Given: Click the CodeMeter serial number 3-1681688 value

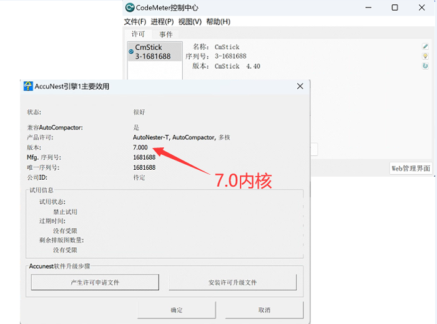Looking at the screenshot, I should point(230,56).
